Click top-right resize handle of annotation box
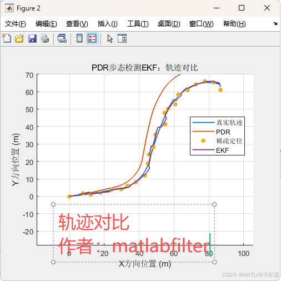This screenshot has height=281, width=281. 214,204
